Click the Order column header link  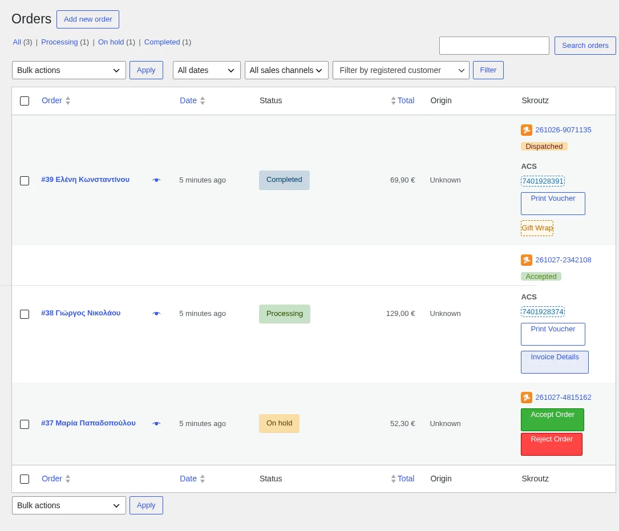tap(52, 101)
